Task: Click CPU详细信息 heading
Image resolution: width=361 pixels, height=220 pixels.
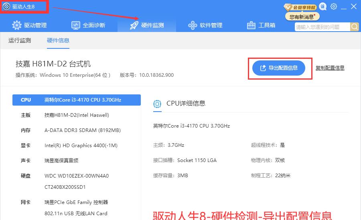Action: tap(186, 103)
